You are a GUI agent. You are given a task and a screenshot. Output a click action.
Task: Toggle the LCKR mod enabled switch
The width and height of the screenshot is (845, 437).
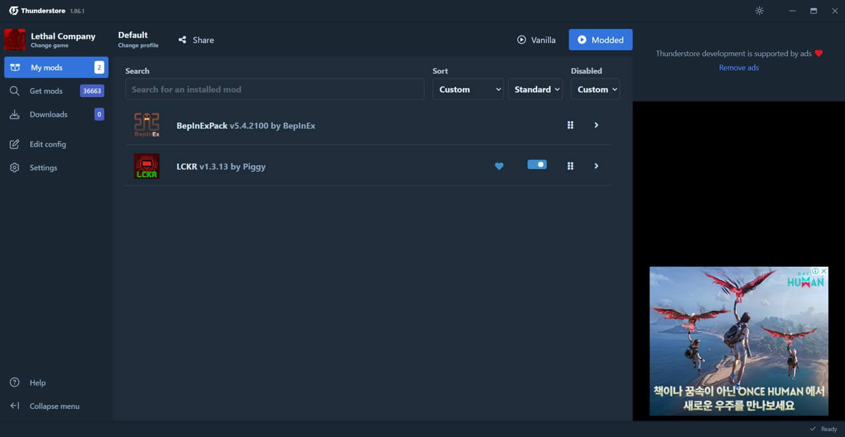[x=537, y=164]
